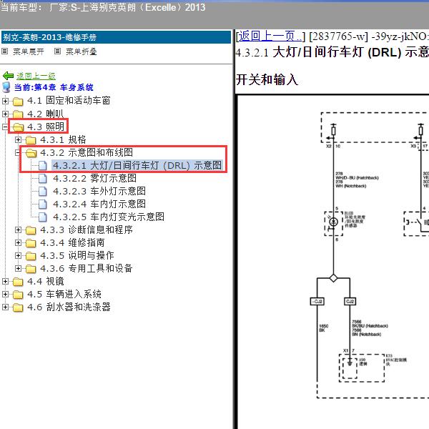The height and width of the screenshot is (429, 429).
Task: Click the 返回上一页 link
Action: 270,36
